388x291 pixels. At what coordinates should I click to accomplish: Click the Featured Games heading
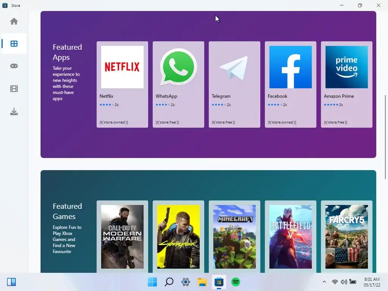click(x=67, y=211)
